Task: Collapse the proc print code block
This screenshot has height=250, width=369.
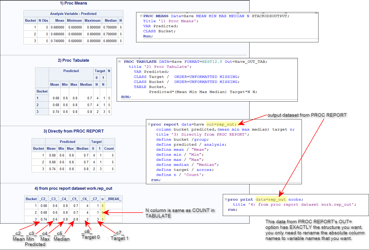Action: (226, 199)
